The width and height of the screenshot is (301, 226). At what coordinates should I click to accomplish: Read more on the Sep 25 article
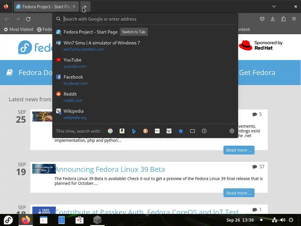(239, 150)
